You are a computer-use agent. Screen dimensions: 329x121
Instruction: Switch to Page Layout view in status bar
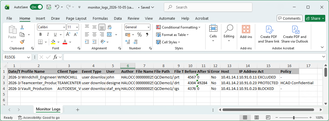click(257, 118)
